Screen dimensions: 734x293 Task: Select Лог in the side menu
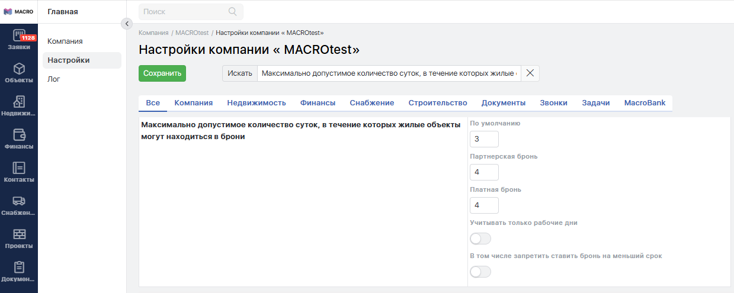tap(54, 79)
